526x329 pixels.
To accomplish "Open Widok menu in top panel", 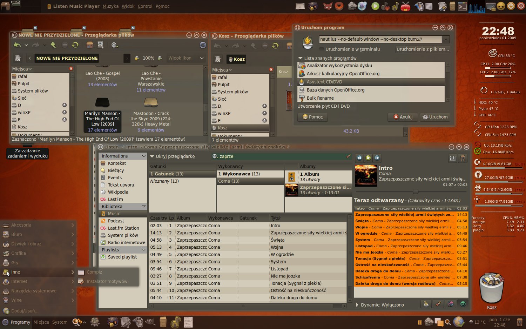I will pyautogui.click(x=128, y=6).
